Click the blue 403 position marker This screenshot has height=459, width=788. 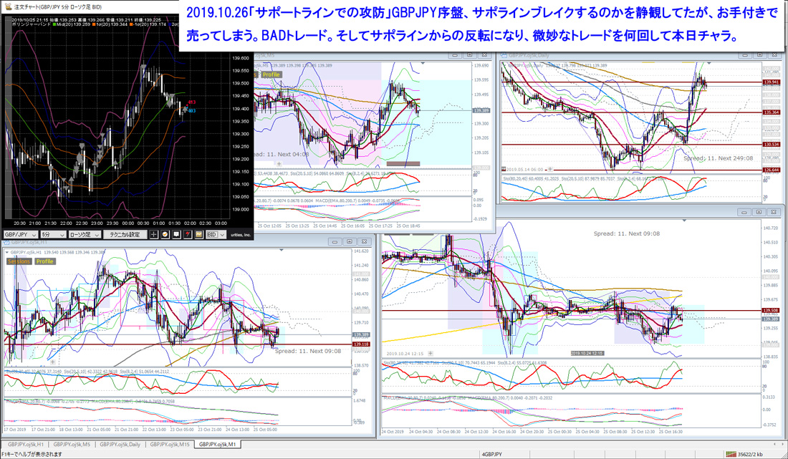191,110
